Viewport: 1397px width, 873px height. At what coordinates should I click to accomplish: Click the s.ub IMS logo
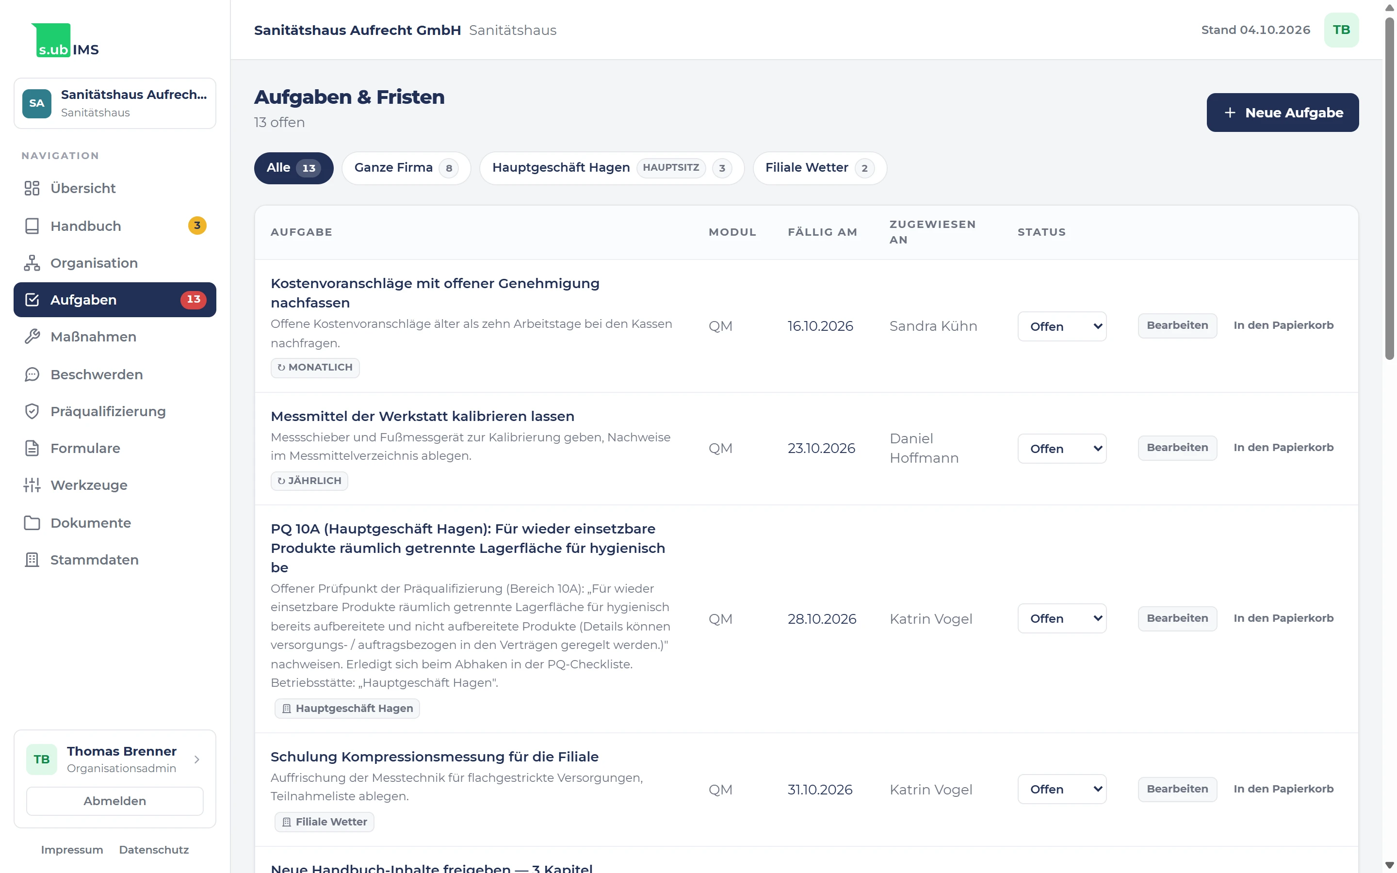pos(65,40)
